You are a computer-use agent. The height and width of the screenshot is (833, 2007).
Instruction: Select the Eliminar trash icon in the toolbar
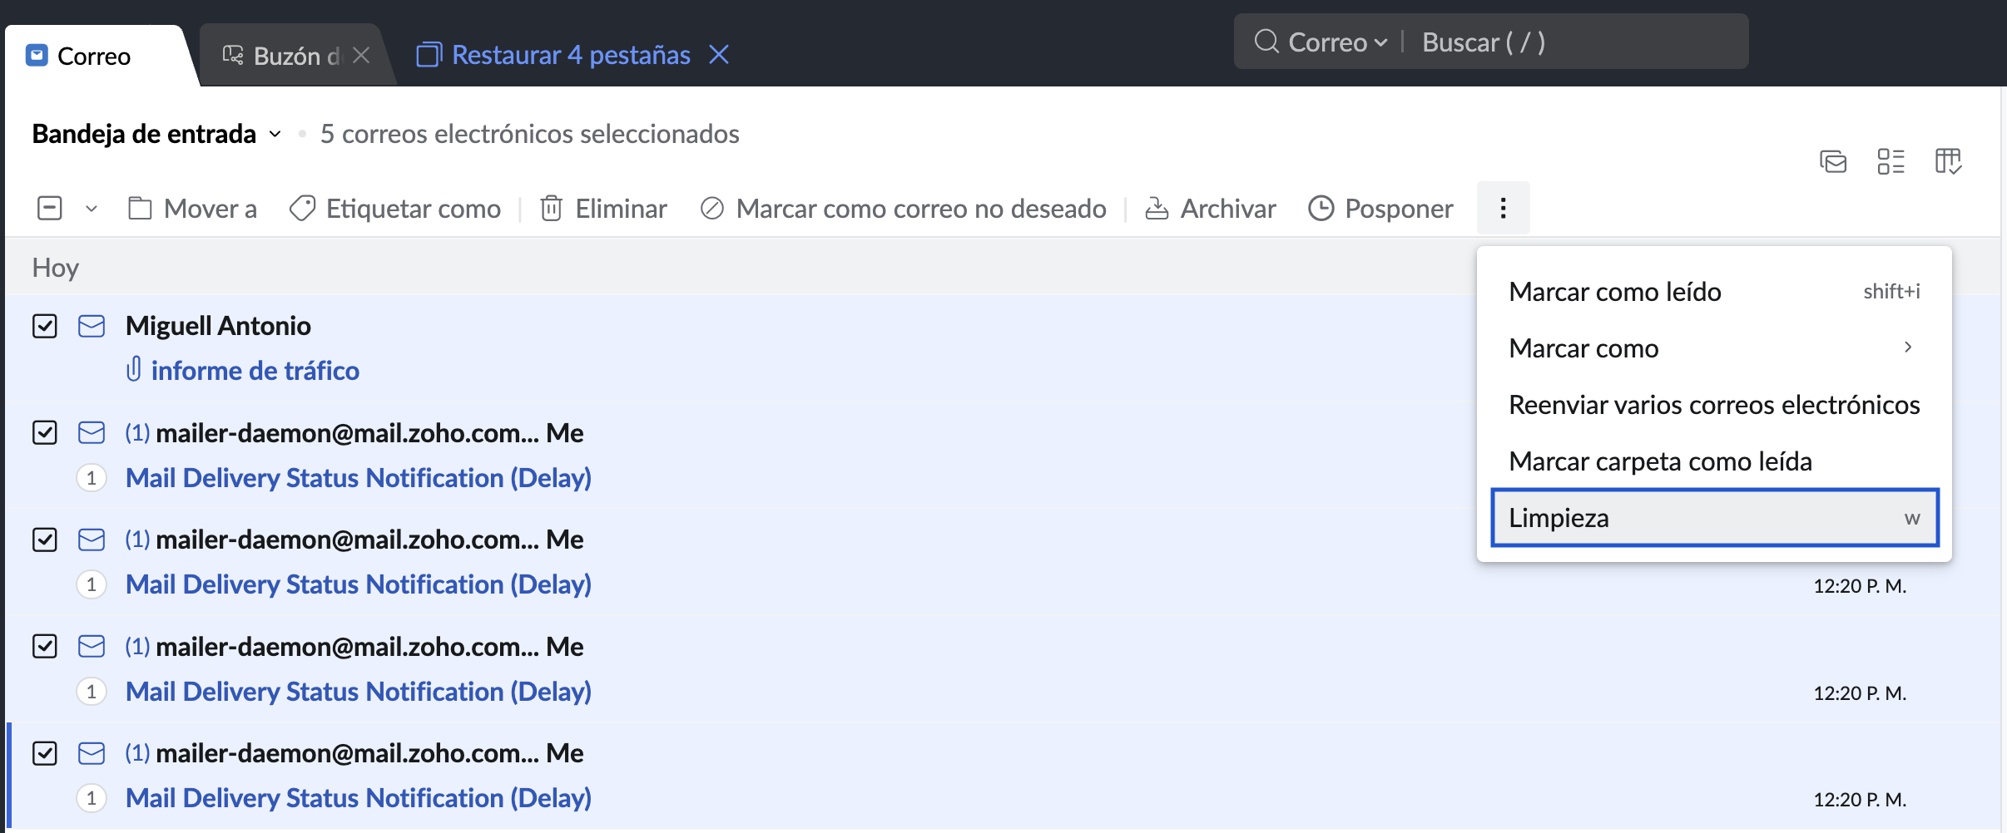tap(552, 209)
